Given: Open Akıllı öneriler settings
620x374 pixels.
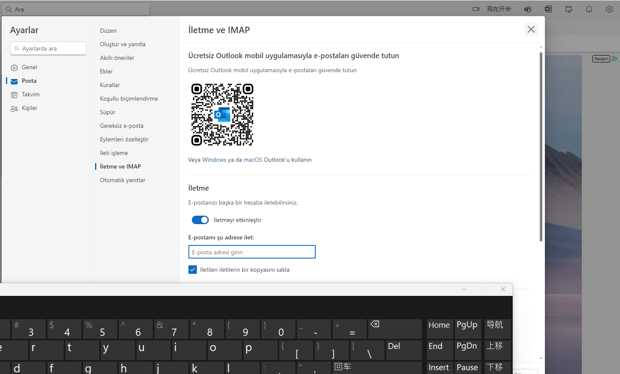Looking at the screenshot, I should [117, 58].
